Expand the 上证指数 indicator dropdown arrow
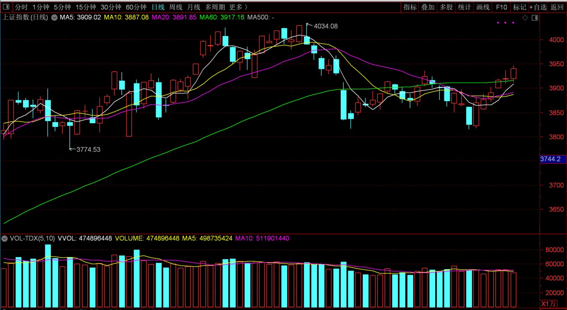 pyautogui.click(x=55, y=18)
